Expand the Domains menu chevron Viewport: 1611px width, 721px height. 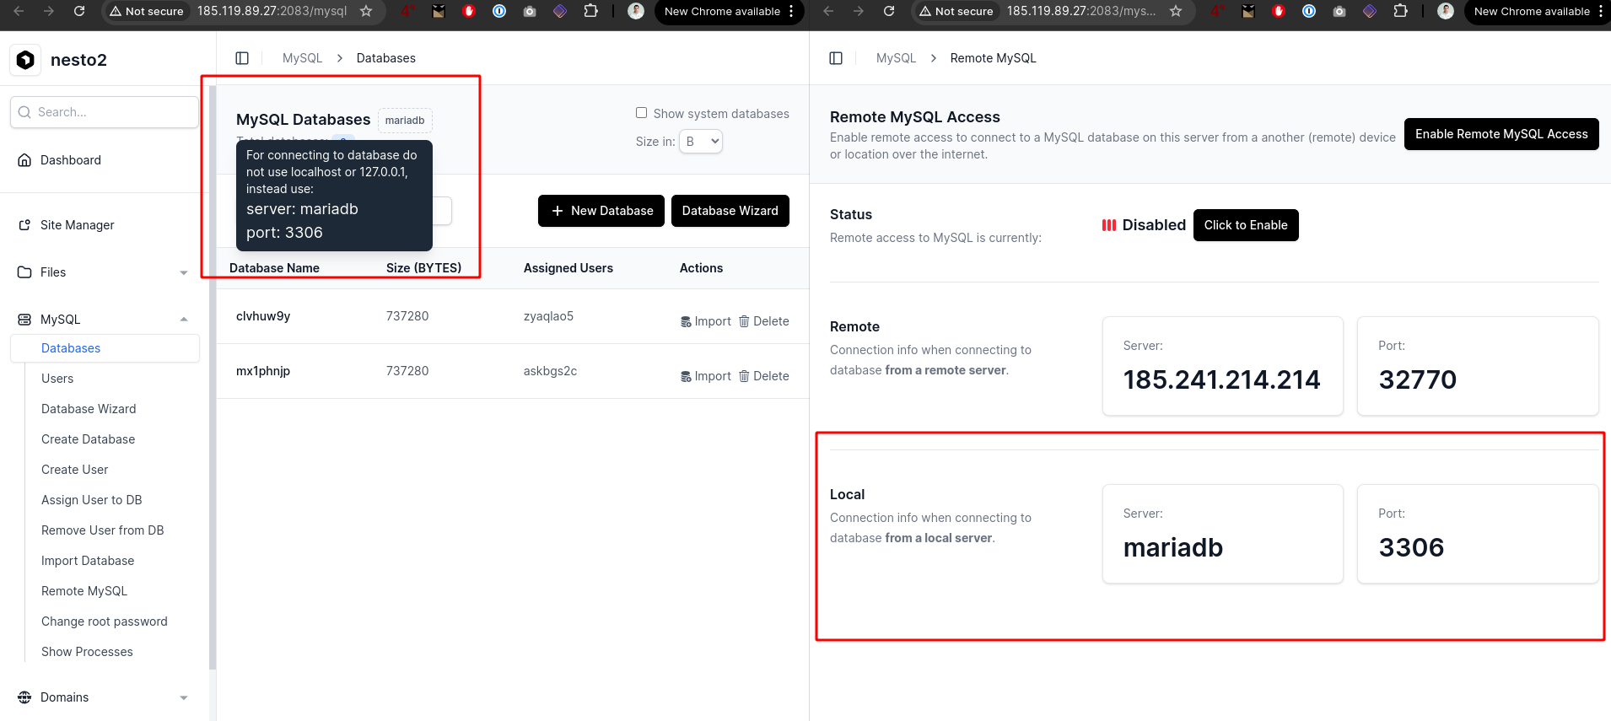point(184,697)
